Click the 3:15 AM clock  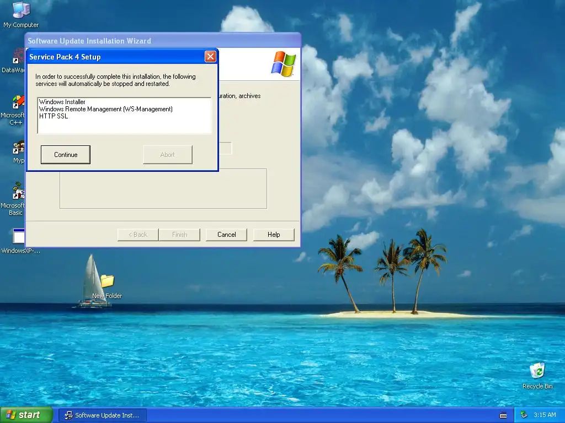coord(545,415)
